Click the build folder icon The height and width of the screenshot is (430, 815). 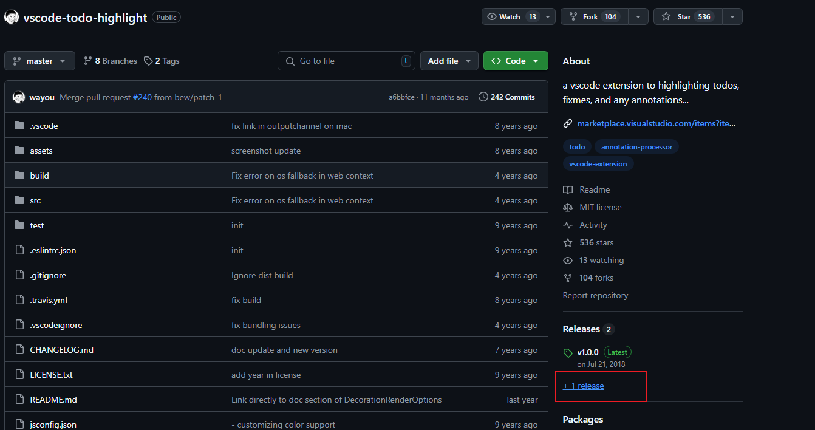click(x=19, y=176)
